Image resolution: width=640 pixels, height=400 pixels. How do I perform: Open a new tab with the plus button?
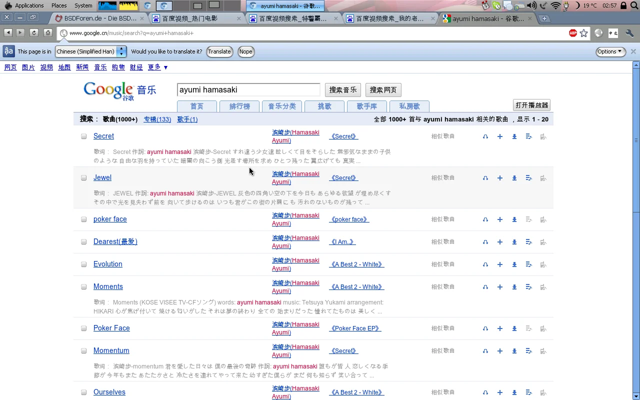pyautogui.click(x=544, y=18)
